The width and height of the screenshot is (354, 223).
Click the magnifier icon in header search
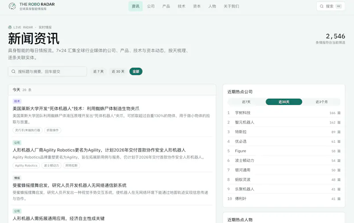coord(322,6)
